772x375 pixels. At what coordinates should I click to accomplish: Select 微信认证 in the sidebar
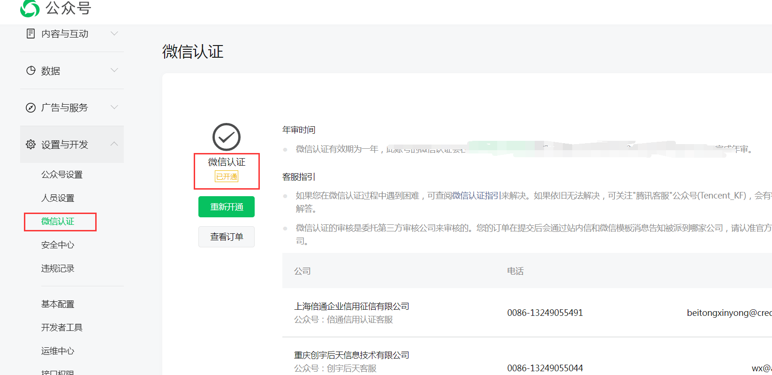pyautogui.click(x=58, y=222)
